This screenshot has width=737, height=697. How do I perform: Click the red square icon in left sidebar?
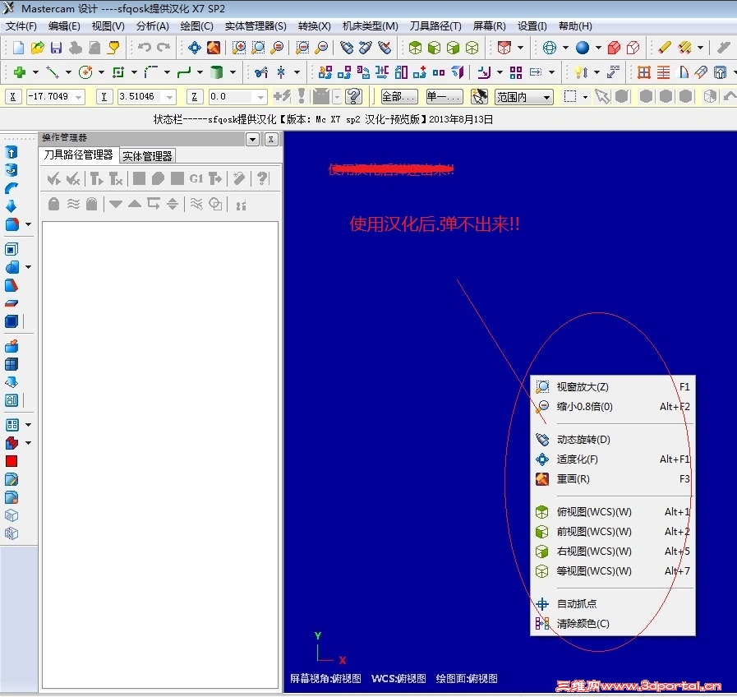click(12, 461)
